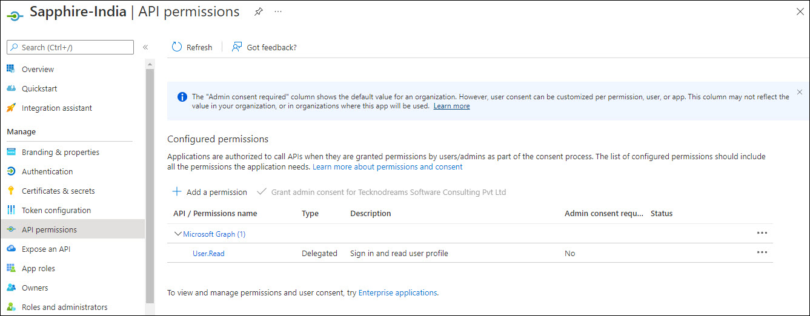Open the ellipsis menu next to the title
Viewport: 810px width, 316px height.
[x=278, y=12]
